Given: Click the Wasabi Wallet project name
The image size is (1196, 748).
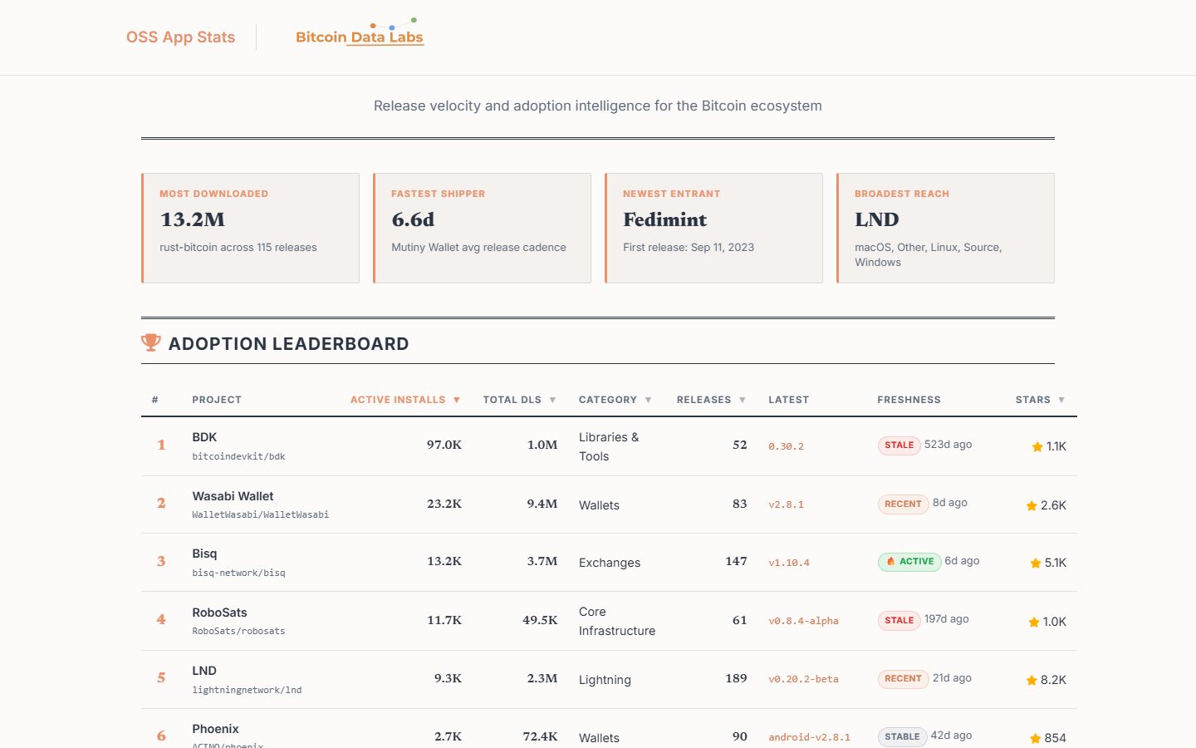Looking at the screenshot, I should tap(233, 496).
